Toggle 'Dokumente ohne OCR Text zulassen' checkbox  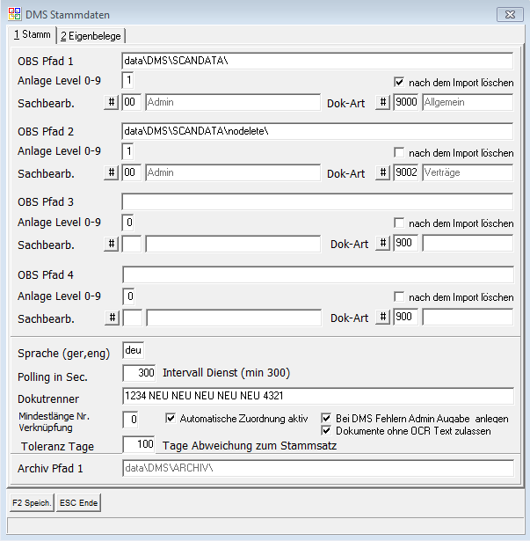[x=328, y=431]
